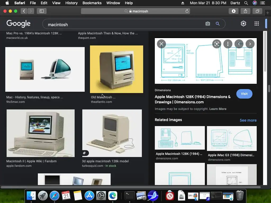Click the product tag icon on 3d model image

84,153
